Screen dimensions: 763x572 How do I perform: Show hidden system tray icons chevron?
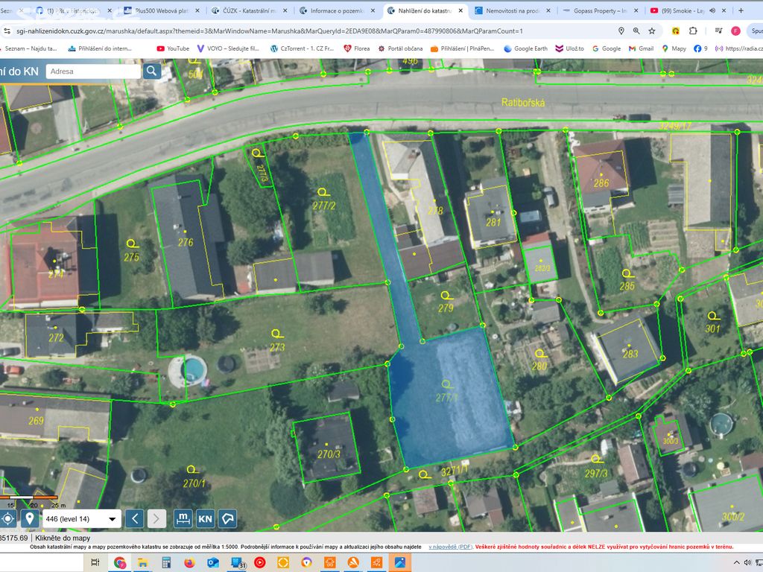coord(736,562)
